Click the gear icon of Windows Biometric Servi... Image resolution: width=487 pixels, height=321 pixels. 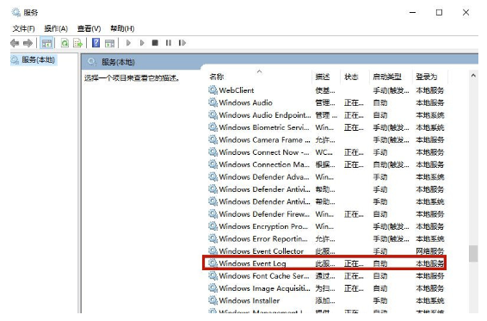click(x=213, y=127)
